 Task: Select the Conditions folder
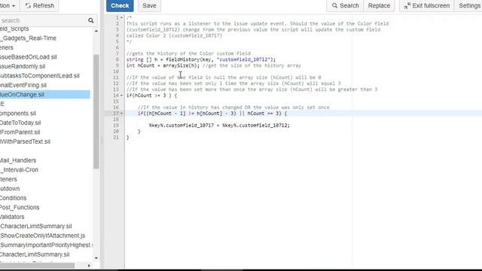pyautogui.click(x=13, y=198)
